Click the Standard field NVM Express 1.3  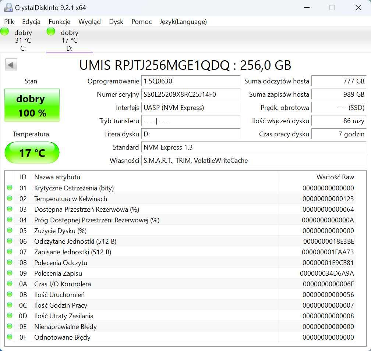(254, 147)
